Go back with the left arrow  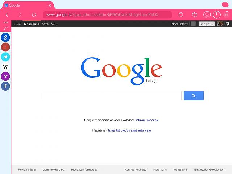(x=7, y=14)
